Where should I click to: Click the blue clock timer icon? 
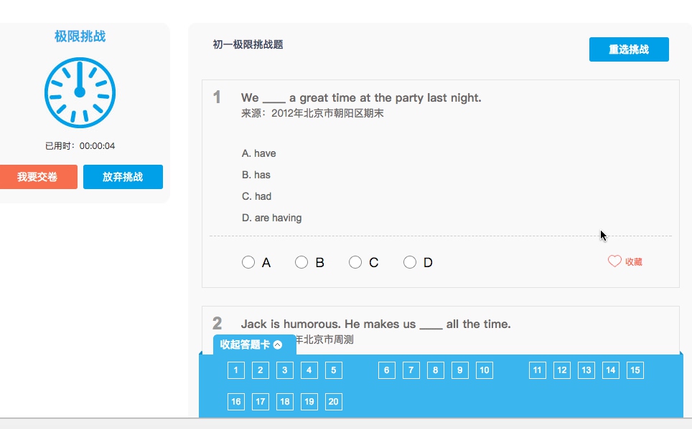(x=80, y=93)
